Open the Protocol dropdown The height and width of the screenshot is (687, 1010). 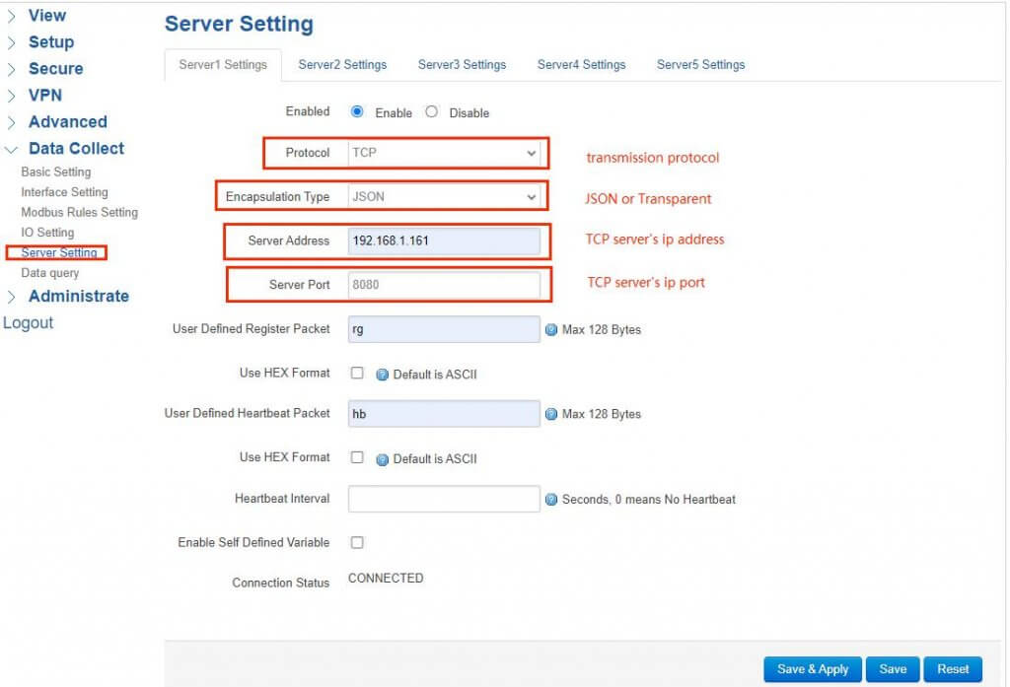coord(444,153)
